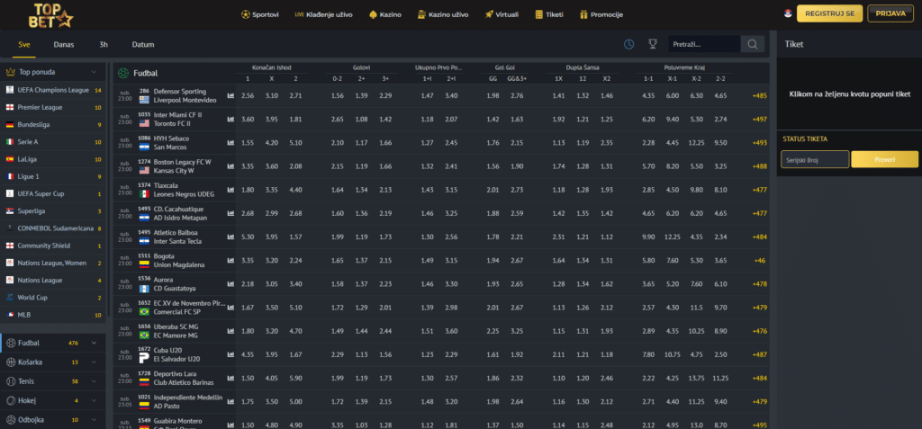Switch to the 3h tab
922x429 pixels.
pyautogui.click(x=104, y=44)
